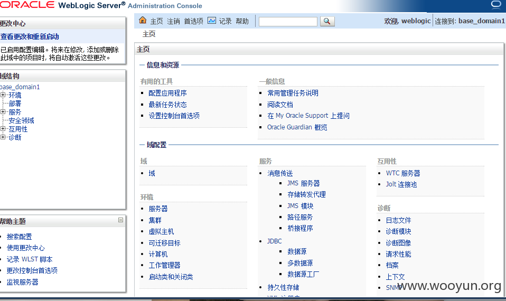Viewport: 506px width, 301px height.
Task: Click the record icon next to 记录
Action: 212,21
